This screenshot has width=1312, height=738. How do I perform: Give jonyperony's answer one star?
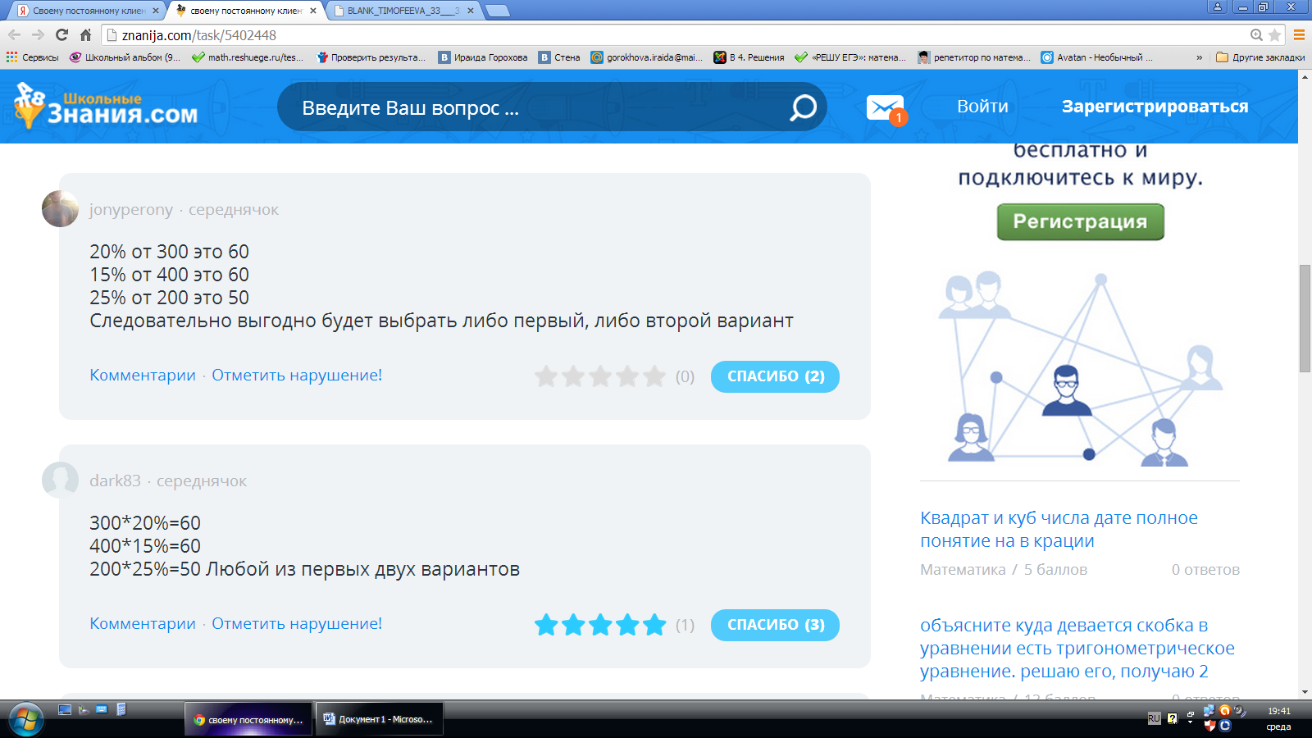(x=546, y=376)
